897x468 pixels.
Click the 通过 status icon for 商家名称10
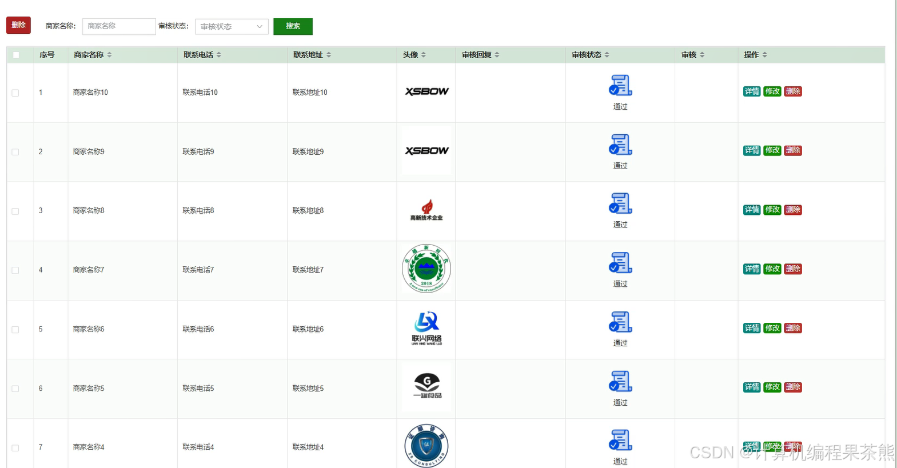pyautogui.click(x=620, y=85)
